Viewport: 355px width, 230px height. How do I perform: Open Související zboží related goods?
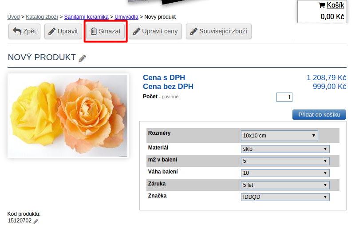[x=218, y=32]
